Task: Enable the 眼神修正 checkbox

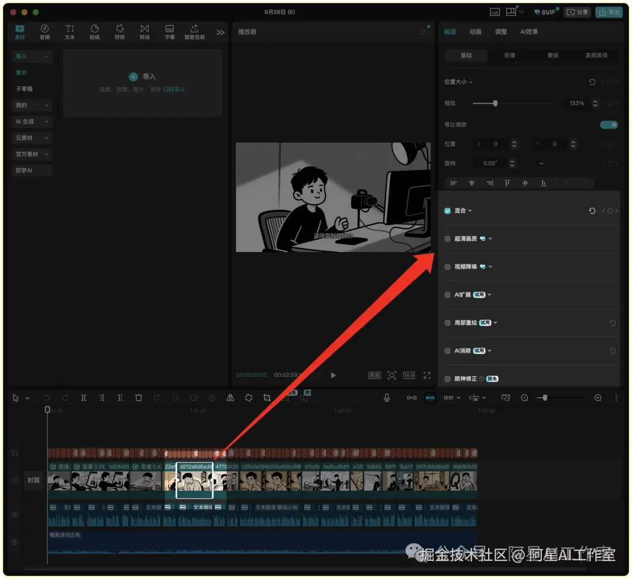Action: tap(448, 379)
